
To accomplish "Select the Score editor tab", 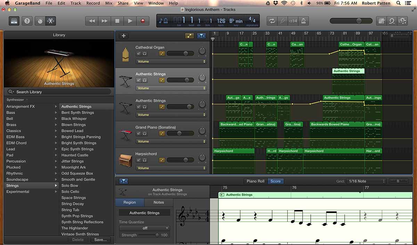I will 276,181.
